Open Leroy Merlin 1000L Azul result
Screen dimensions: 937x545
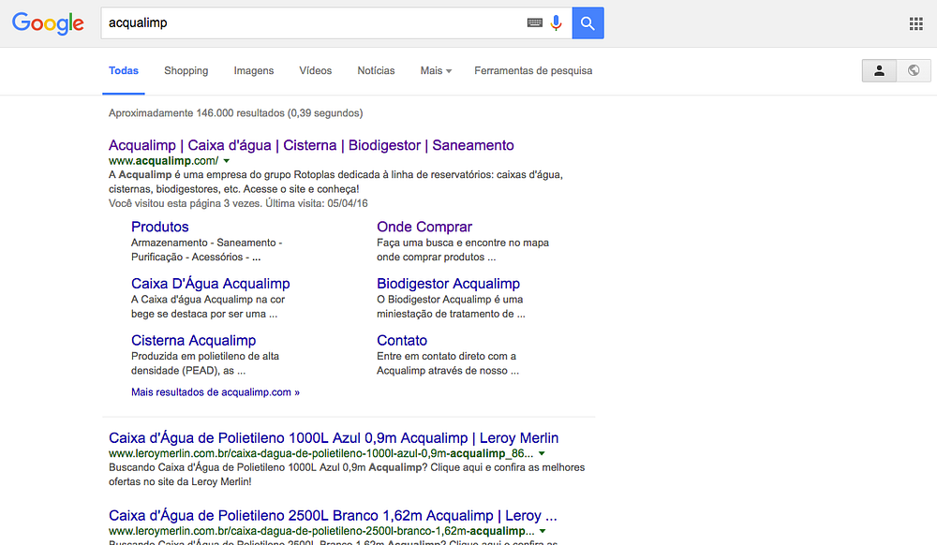(334, 437)
